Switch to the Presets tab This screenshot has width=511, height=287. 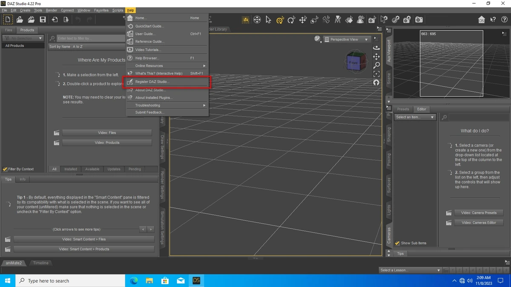pos(403,109)
